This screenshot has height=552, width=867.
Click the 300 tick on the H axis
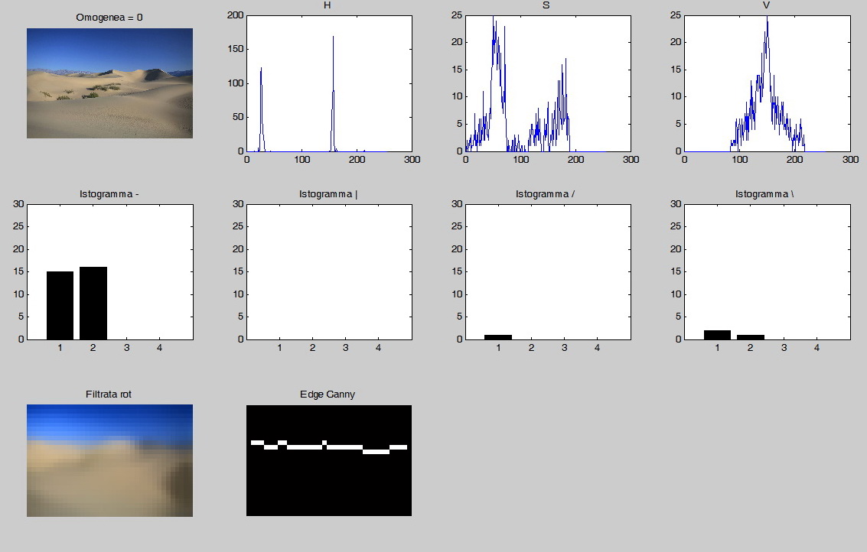tap(412, 160)
